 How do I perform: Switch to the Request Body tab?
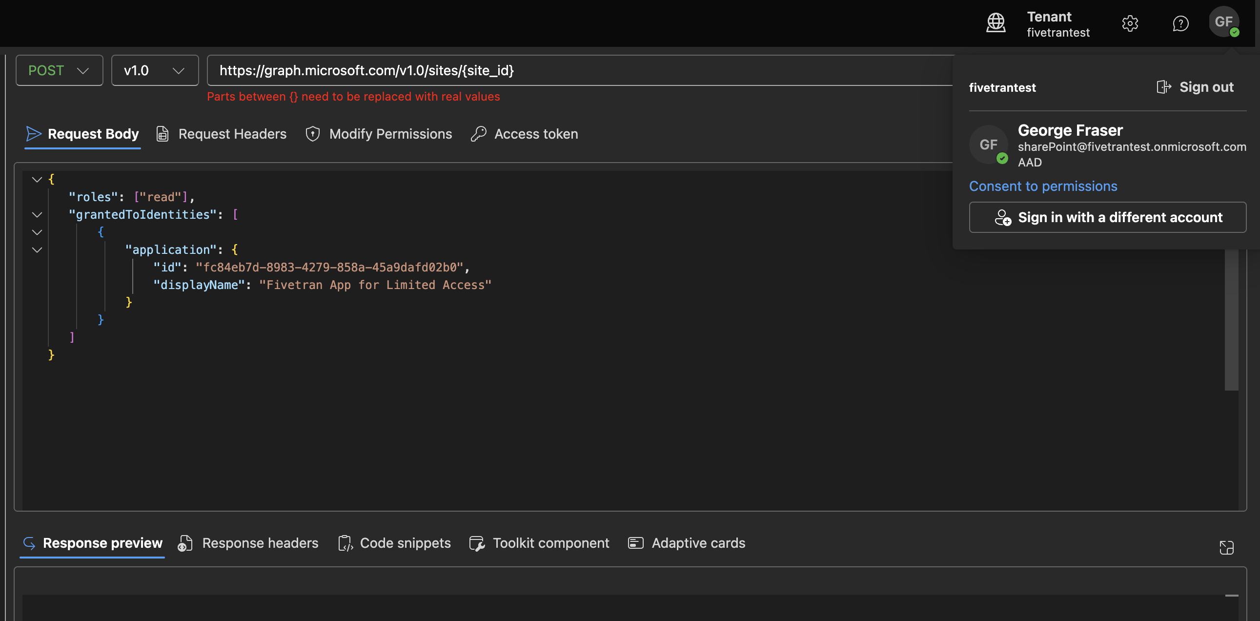point(82,134)
